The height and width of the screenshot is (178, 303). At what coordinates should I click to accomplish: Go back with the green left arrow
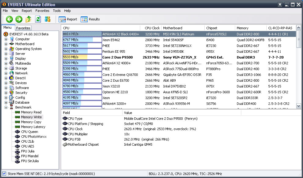coord(9,19)
